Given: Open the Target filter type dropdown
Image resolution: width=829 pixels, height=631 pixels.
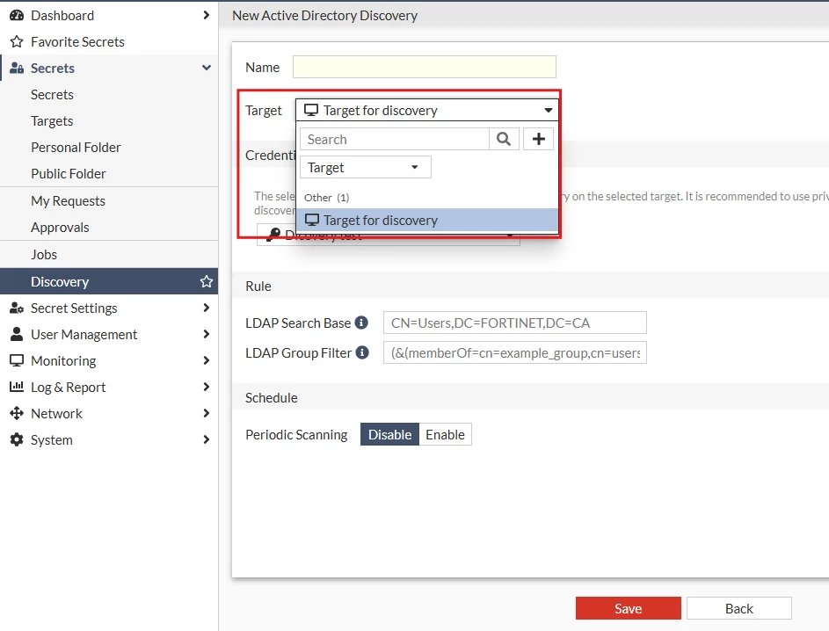Looking at the screenshot, I should click(366, 167).
